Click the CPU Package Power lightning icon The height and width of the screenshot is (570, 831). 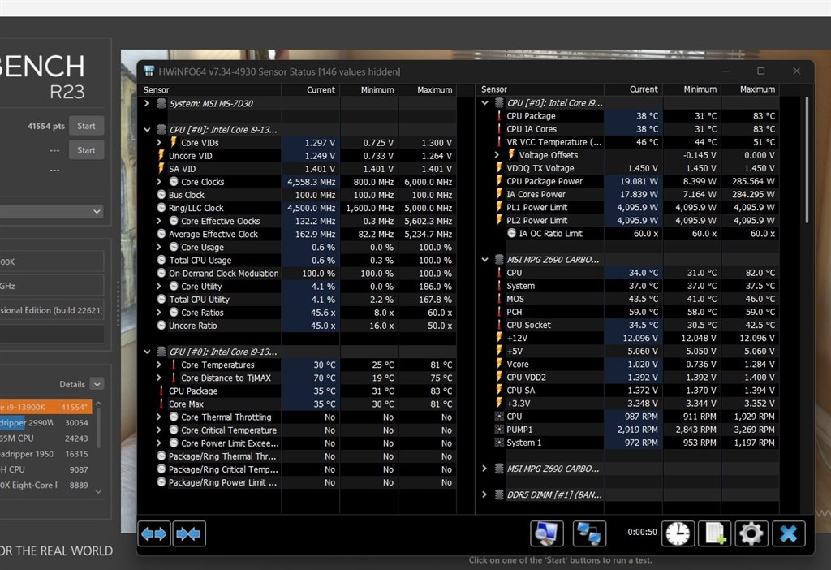[499, 181]
